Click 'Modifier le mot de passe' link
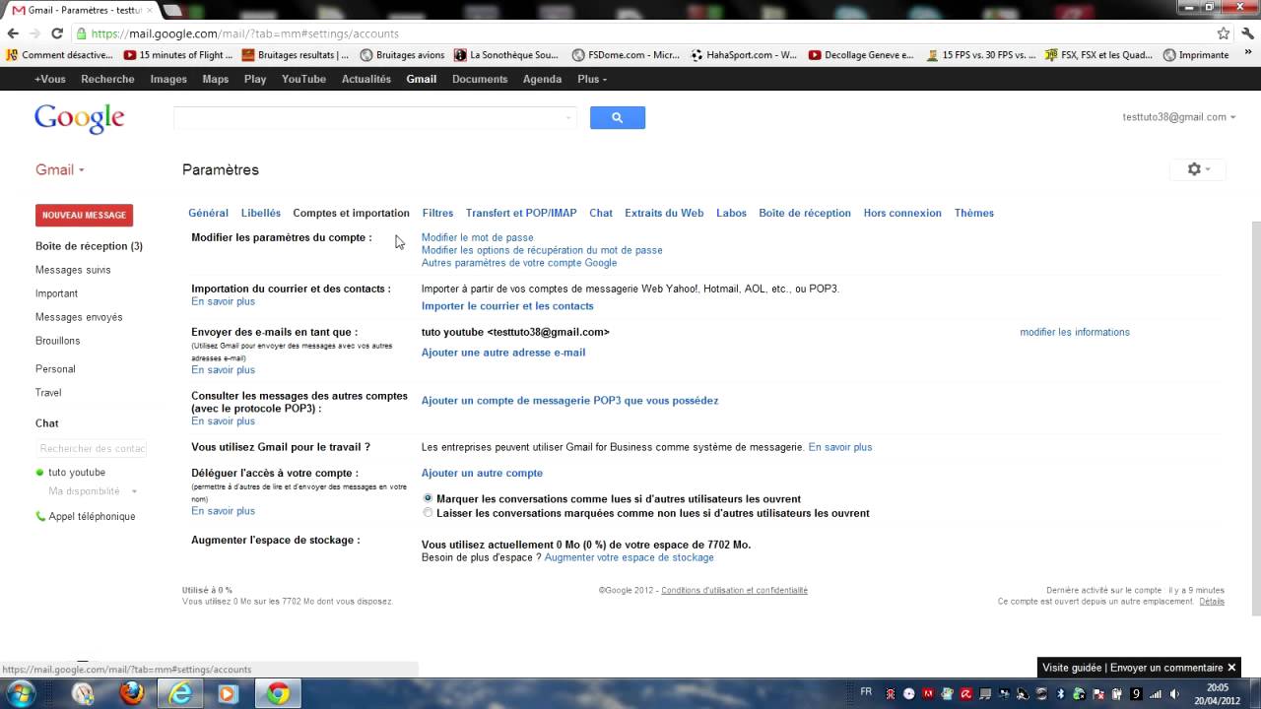Viewport: 1261px width, 709px height. (x=478, y=237)
